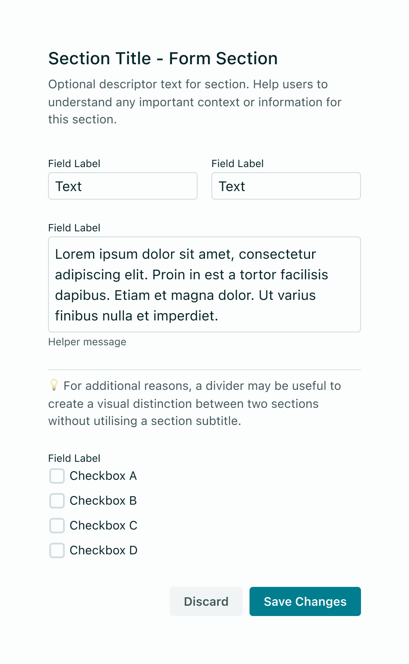Click the Discard button
The image size is (409, 664).
point(206,601)
